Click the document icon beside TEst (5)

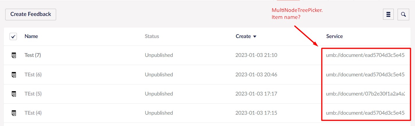pyautogui.click(x=14, y=94)
